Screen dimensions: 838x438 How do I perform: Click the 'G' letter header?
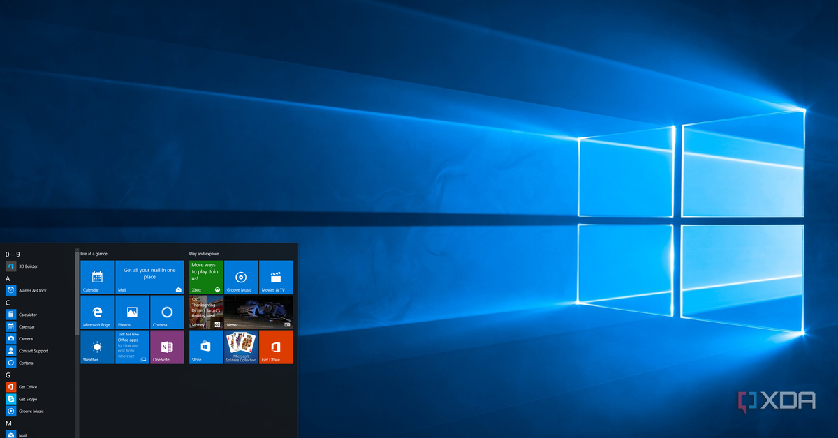coord(8,375)
